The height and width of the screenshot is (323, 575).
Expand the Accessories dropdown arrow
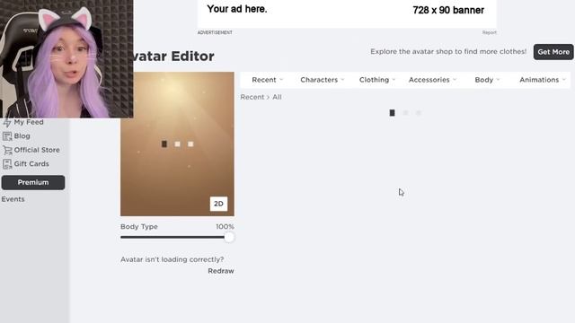coord(455,80)
